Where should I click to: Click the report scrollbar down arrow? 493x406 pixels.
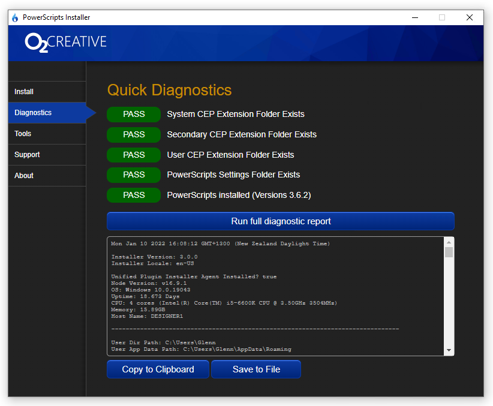pos(449,350)
